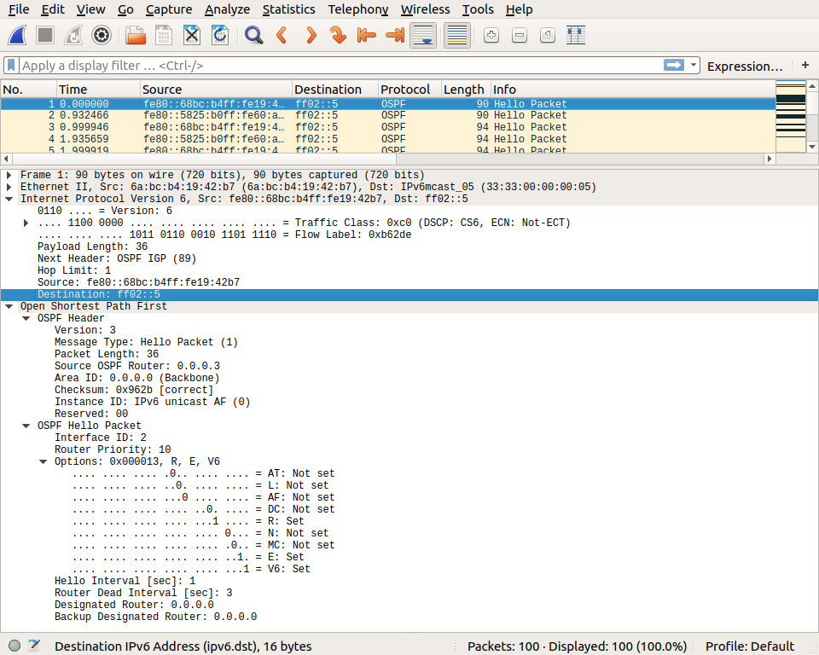Open the Statistics menu
Viewport: 819px width, 655px height.
coord(289,9)
